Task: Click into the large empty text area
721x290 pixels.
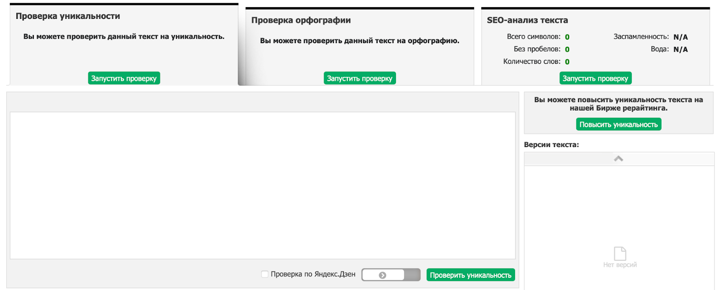Action: 262,185
